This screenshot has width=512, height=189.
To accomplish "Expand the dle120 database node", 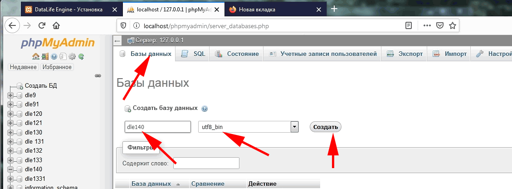I will coord(10,114).
